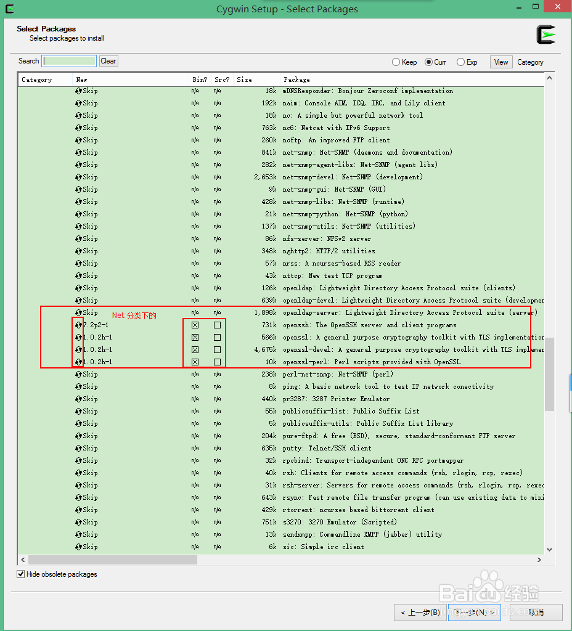
Task: Focus the Search input field
Action: pyautogui.click(x=69, y=61)
